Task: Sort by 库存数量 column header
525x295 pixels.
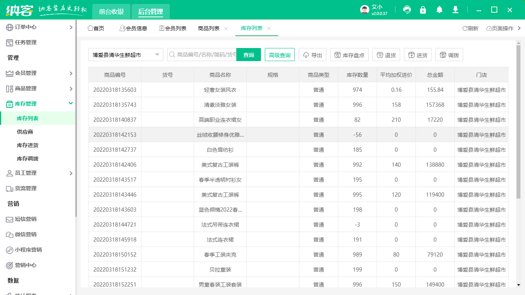Action: point(357,75)
